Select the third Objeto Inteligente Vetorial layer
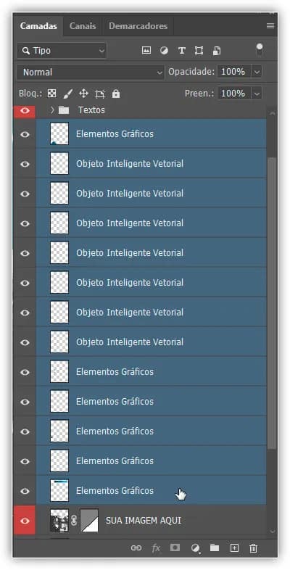This screenshot has width=290, height=570. click(152, 223)
